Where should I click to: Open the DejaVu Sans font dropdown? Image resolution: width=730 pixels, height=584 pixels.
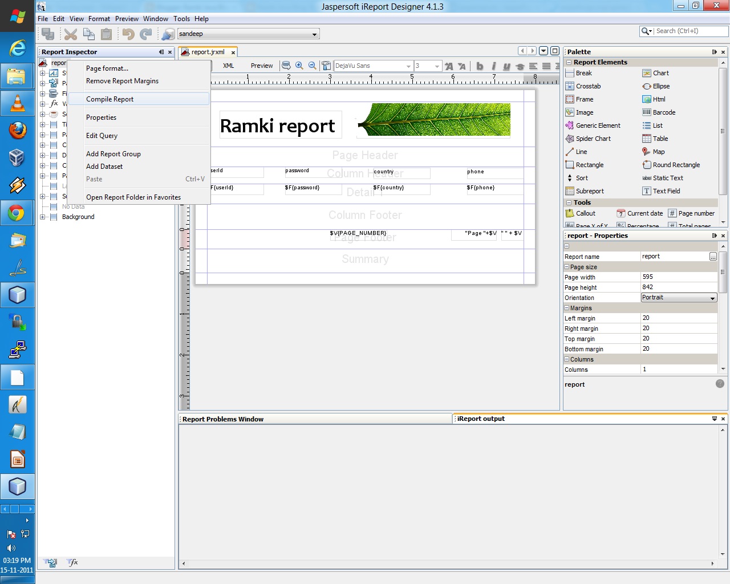409,66
